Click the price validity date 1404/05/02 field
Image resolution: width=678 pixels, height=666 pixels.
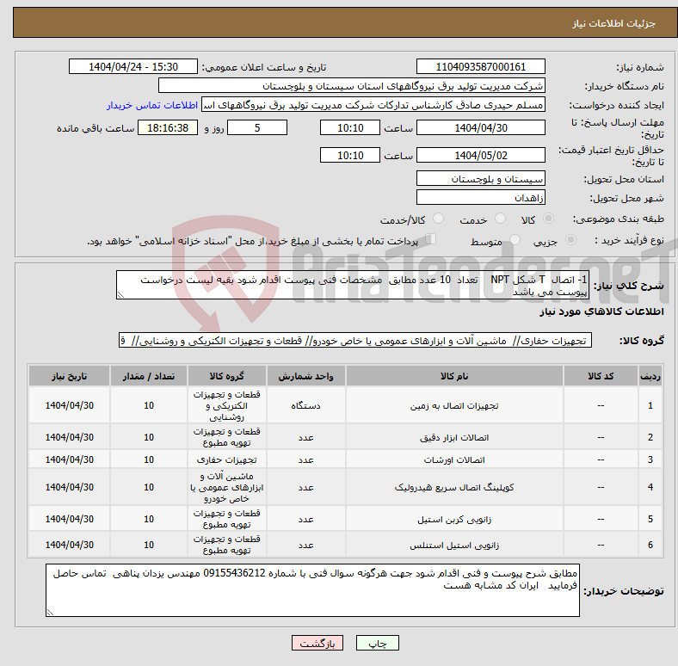[x=480, y=155]
